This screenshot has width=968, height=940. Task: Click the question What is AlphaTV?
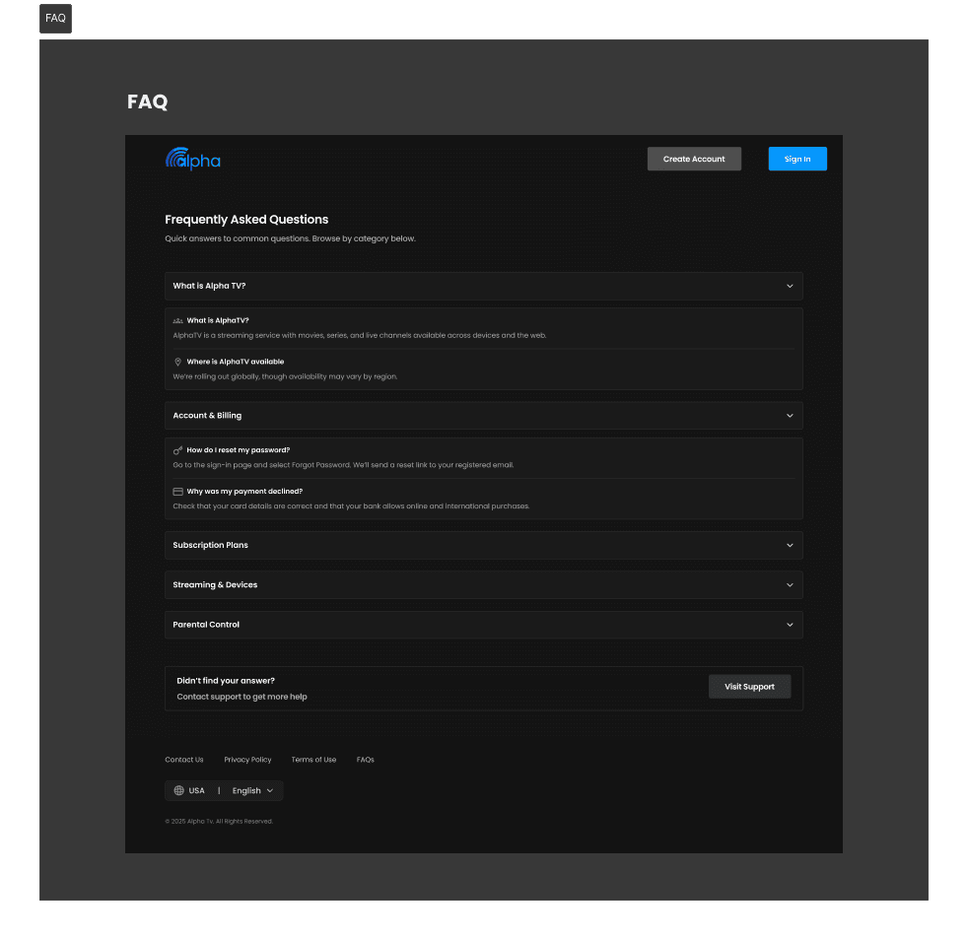[x=218, y=321]
